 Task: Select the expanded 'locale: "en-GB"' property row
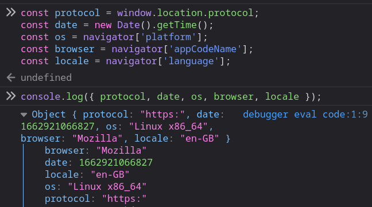[x=87, y=175]
